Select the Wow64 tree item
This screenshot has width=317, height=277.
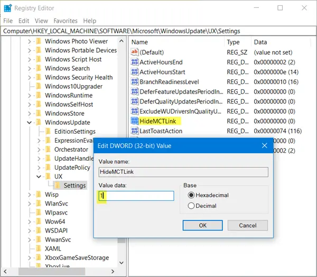[55, 221]
